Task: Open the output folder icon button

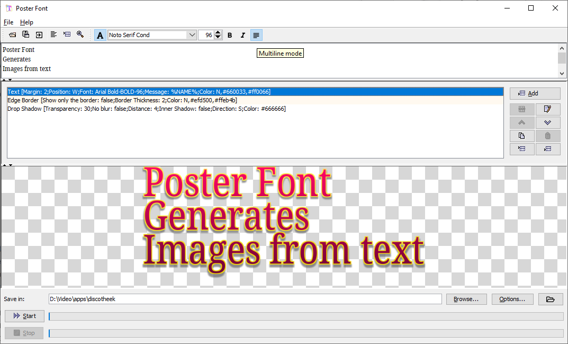Action: pyautogui.click(x=551, y=299)
